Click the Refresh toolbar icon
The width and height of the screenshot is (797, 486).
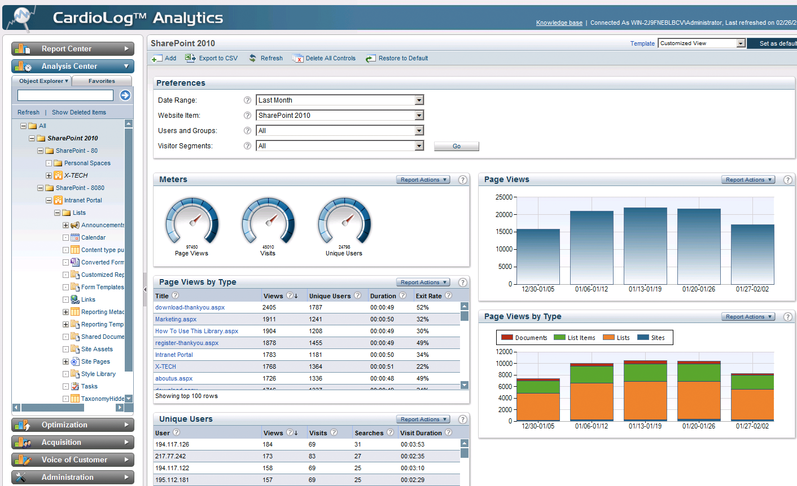point(252,58)
